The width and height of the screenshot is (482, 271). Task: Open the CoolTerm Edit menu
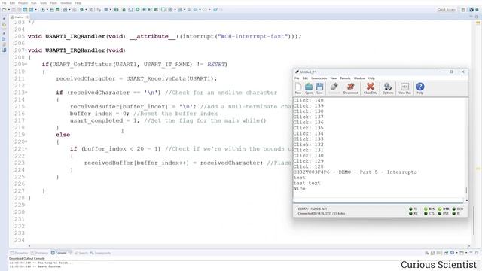pyautogui.click(x=305, y=78)
